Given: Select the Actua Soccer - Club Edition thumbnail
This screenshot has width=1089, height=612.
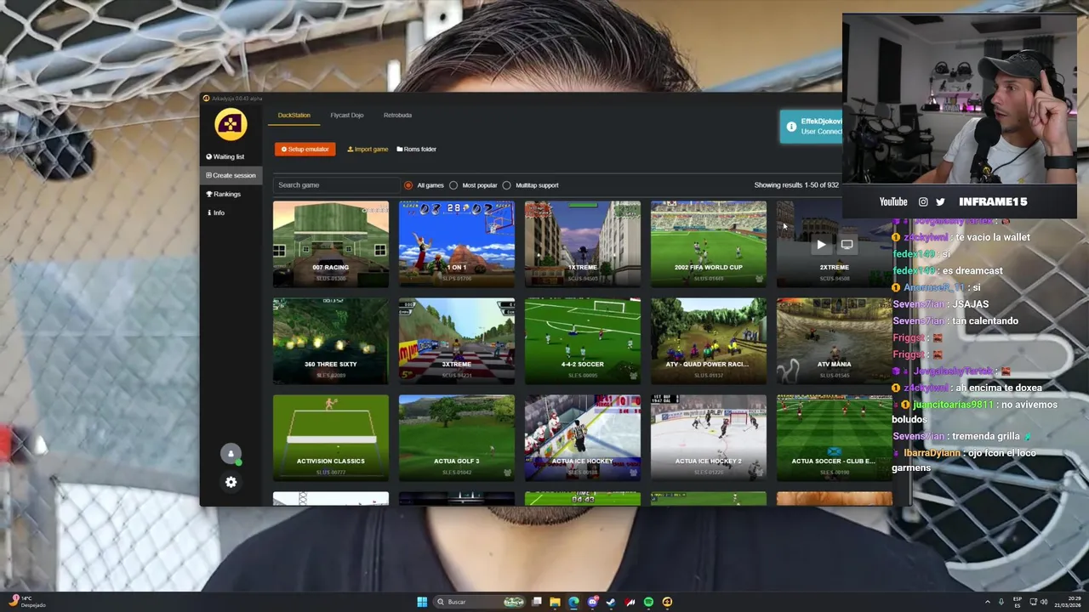Looking at the screenshot, I should pyautogui.click(x=835, y=438).
